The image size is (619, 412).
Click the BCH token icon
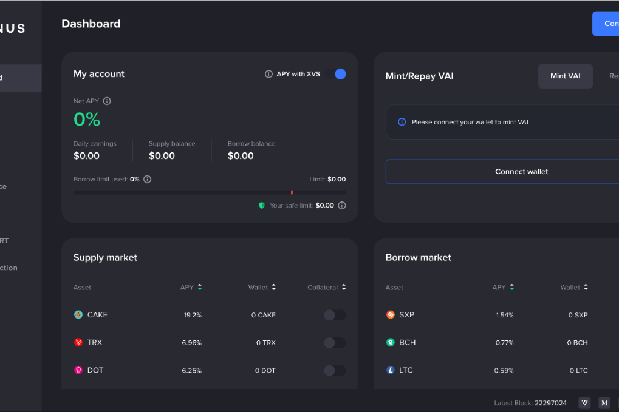click(391, 342)
